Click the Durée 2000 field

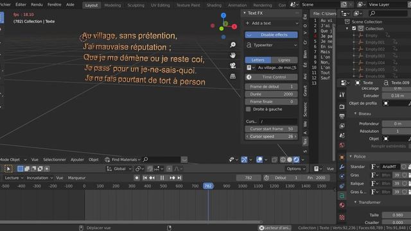271,94
